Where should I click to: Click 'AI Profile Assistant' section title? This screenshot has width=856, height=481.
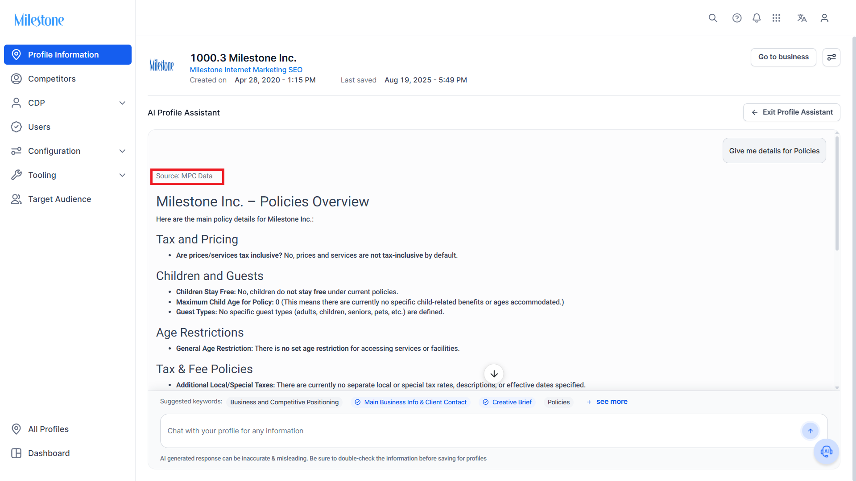pos(184,113)
